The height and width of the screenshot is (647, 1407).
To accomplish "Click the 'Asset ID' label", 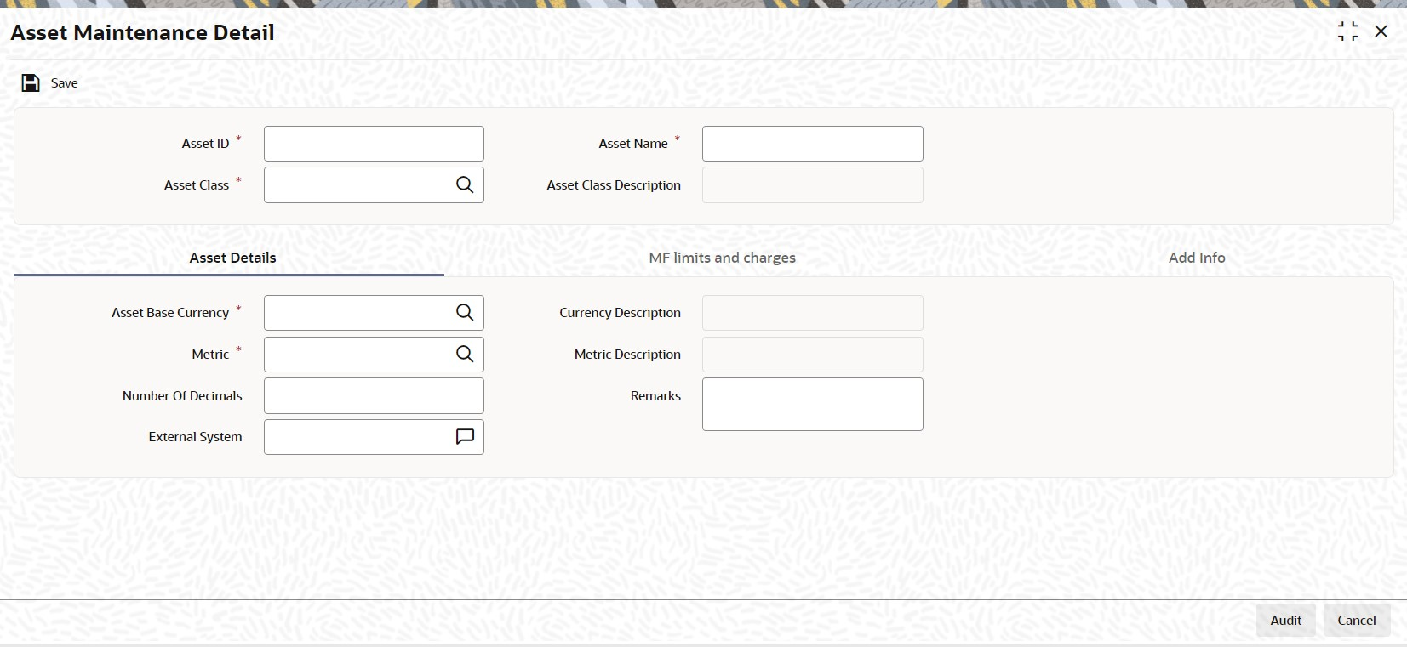I will pos(205,144).
